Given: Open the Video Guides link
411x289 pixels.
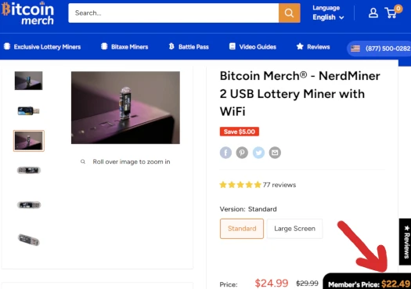Looking at the screenshot, I should click(x=252, y=47).
